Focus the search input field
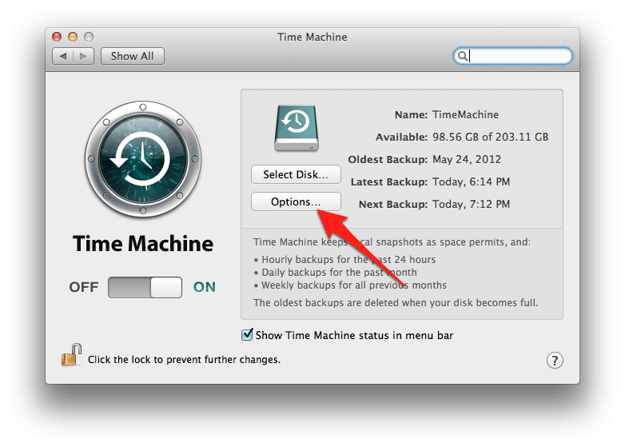The height and width of the screenshot is (447, 625). coord(520,56)
